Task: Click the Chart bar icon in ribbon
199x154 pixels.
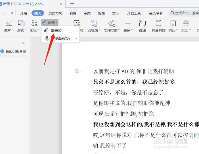Action: tap(44, 23)
